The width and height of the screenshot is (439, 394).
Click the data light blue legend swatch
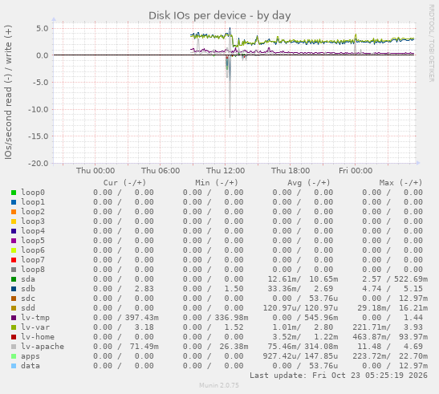click(14, 366)
